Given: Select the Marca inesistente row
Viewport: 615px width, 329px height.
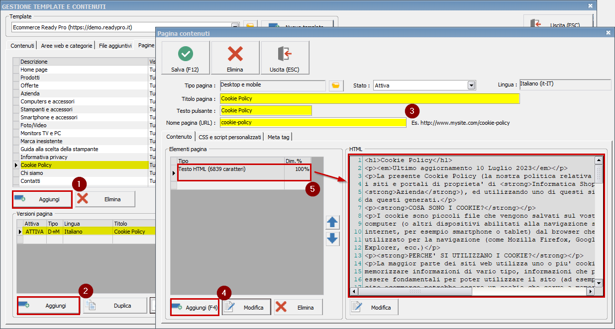Looking at the screenshot, I should 84,141.
